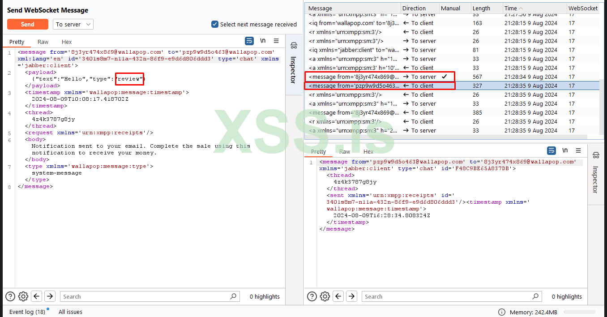Open the Event log (18)
Image resolution: width=607 pixels, height=317 pixels.
click(27, 312)
